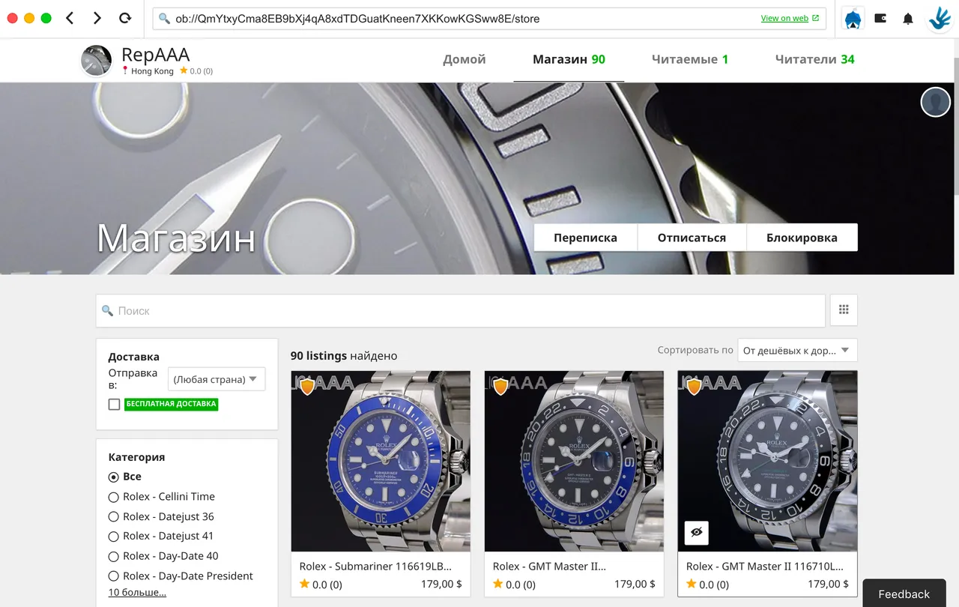Open the Домой tab

coord(465,59)
